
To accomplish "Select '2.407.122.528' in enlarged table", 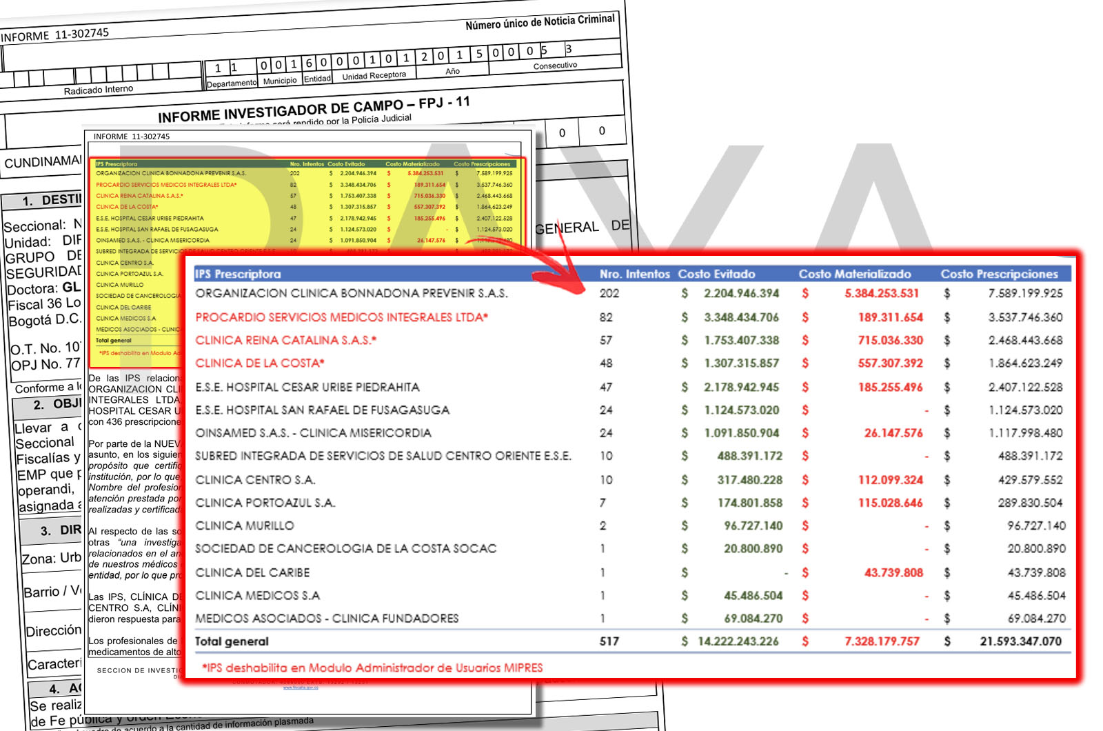I will pyautogui.click(x=1026, y=387).
